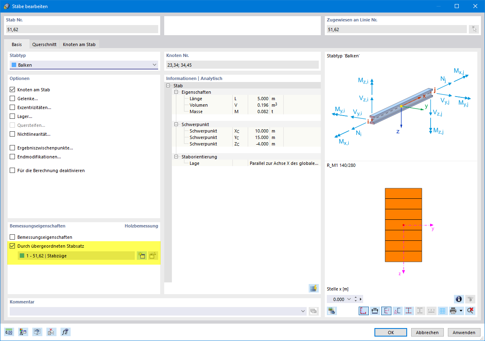Image resolution: width=485 pixels, height=341 pixels.
Task: Toggle the blue grid display icon
Action: 442,311
